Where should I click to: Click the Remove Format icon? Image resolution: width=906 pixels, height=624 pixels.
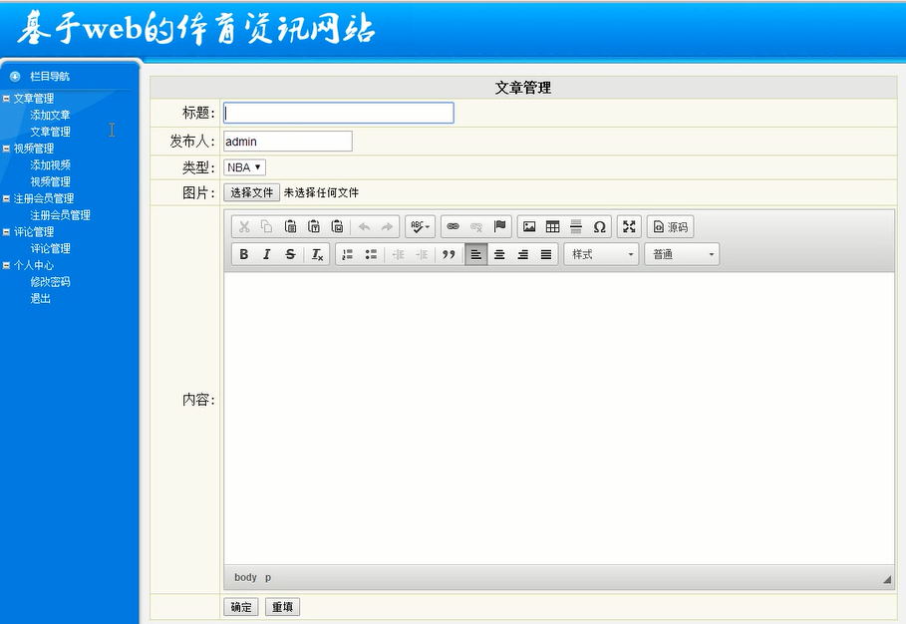tap(317, 254)
